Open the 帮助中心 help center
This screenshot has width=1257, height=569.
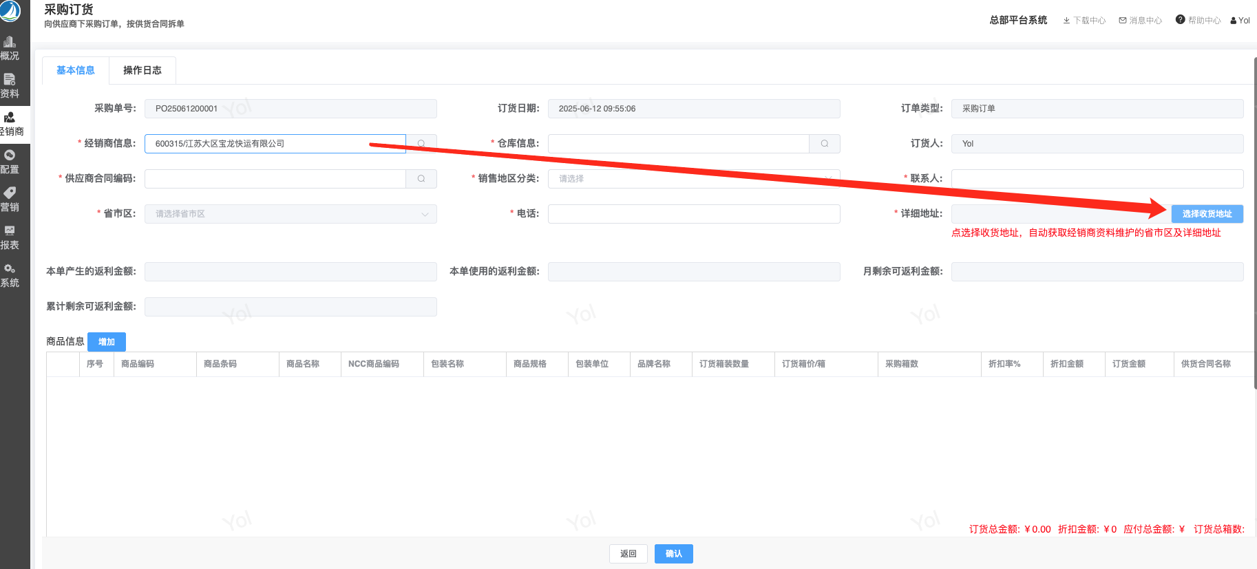(x=1198, y=21)
